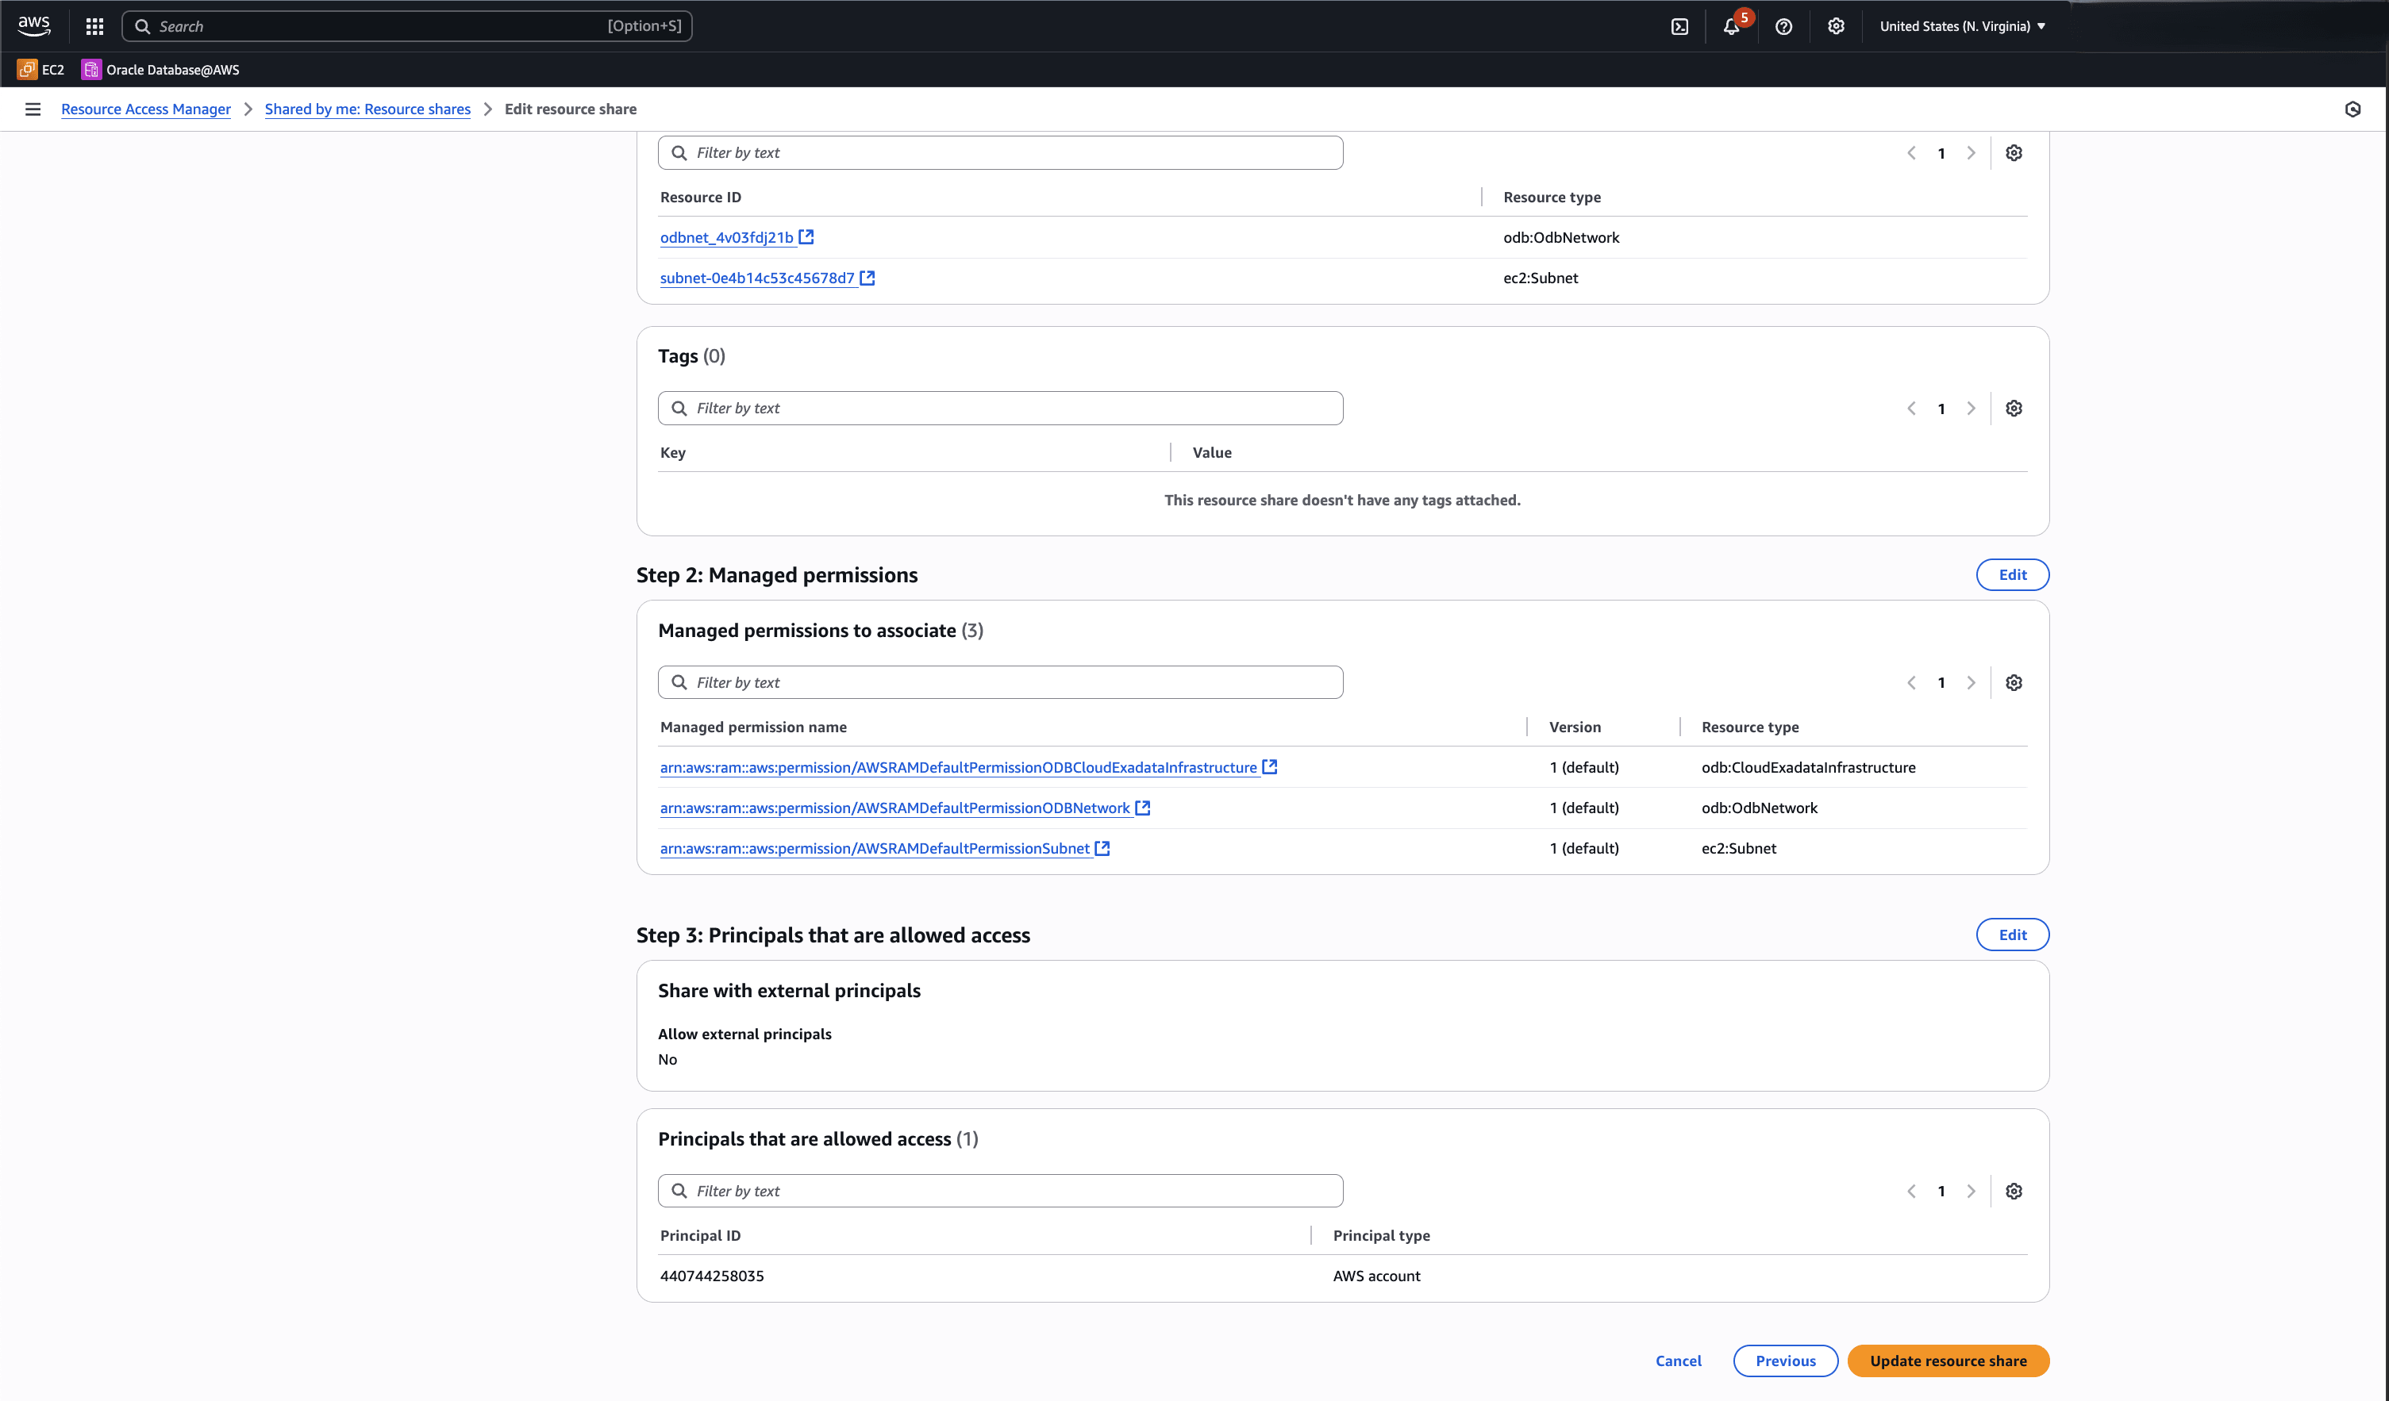Screen dimensions: 2389x1401
Task: Click Edit for Step 2 Managed permissions
Action: click(2012, 575)
